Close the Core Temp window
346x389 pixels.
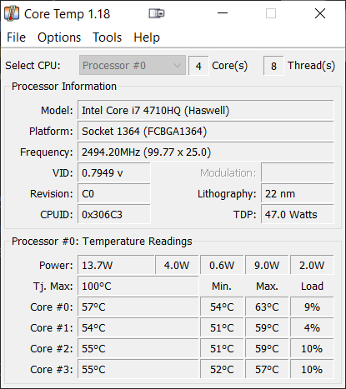point(320,13)
